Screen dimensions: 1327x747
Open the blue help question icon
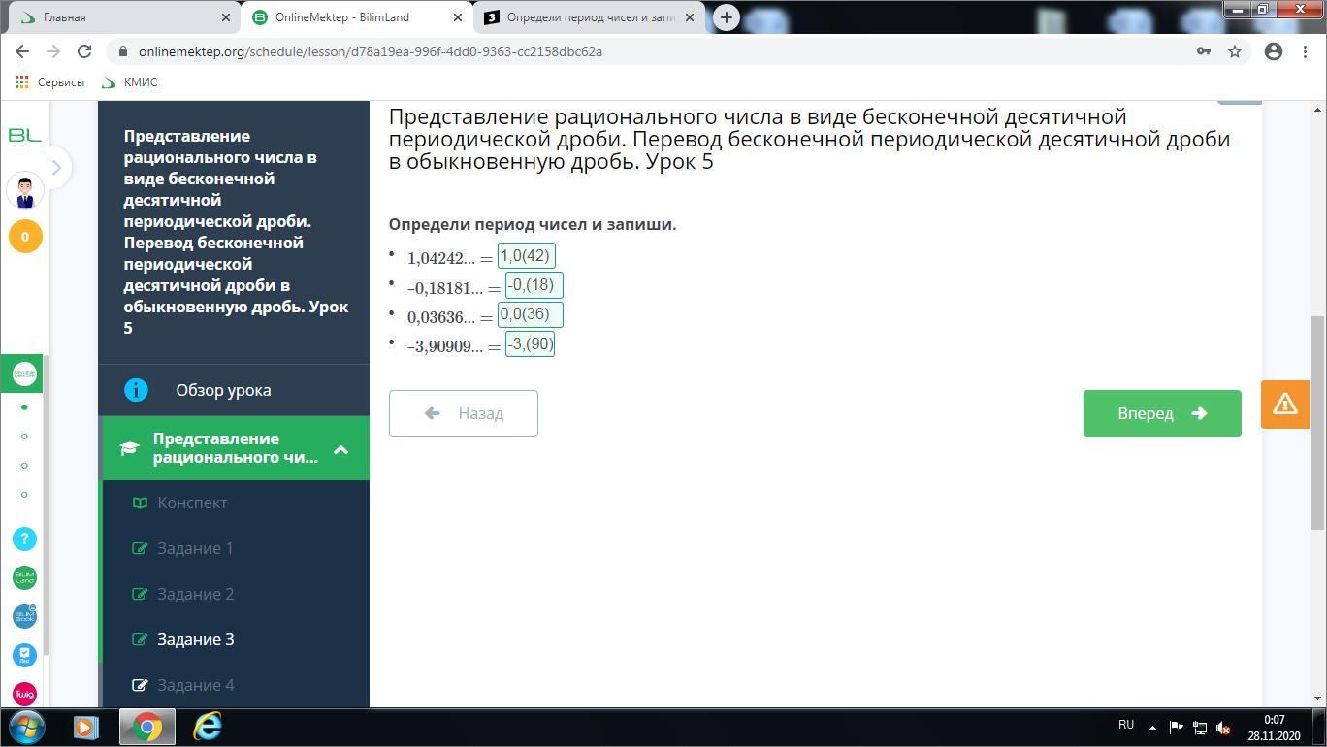pyautogui.click(x=24, y=538)
